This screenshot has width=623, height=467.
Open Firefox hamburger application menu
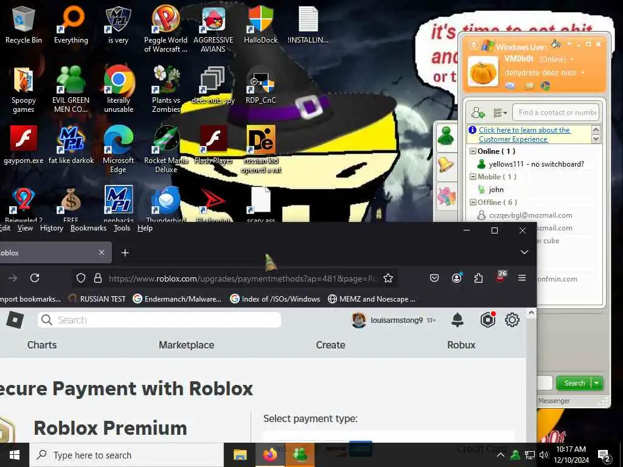(x=522, y=278)
